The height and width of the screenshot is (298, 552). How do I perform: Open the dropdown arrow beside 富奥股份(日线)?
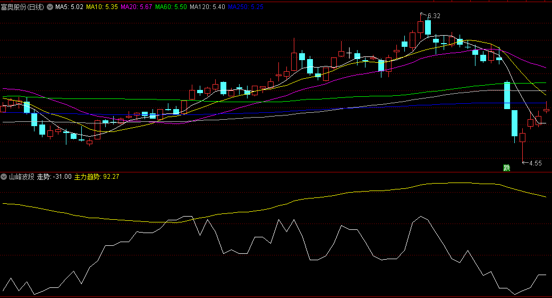(x=50, y=7)
